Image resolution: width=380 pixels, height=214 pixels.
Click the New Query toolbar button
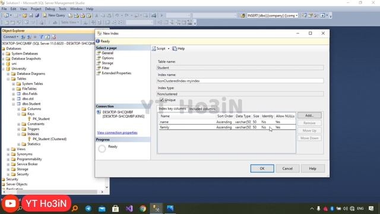pos(54,15)
